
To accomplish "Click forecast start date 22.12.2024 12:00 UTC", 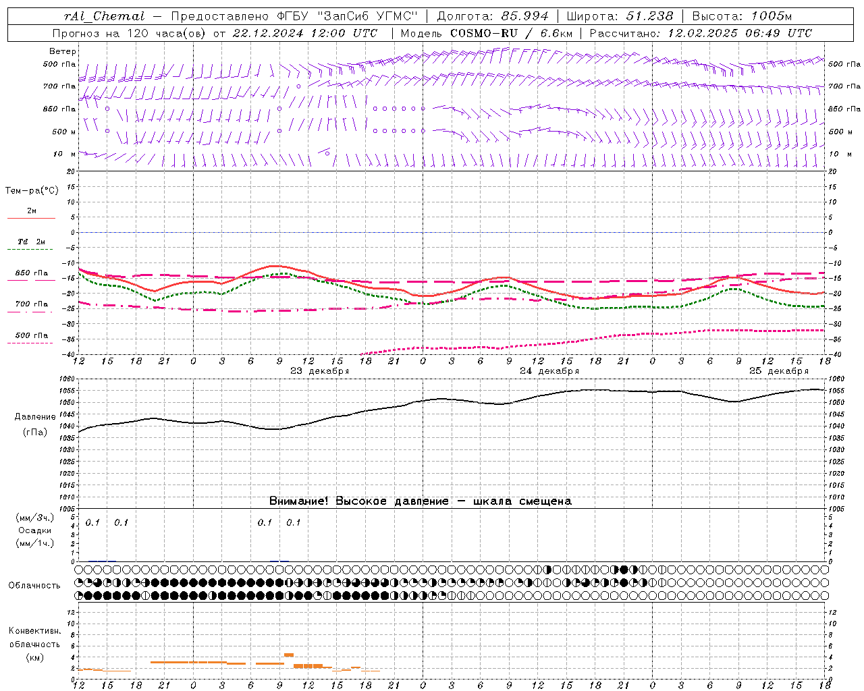I will pos(304,33).
